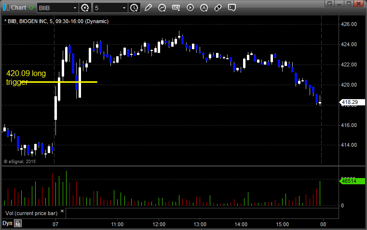Open the GET studies menu

(176, 8)
